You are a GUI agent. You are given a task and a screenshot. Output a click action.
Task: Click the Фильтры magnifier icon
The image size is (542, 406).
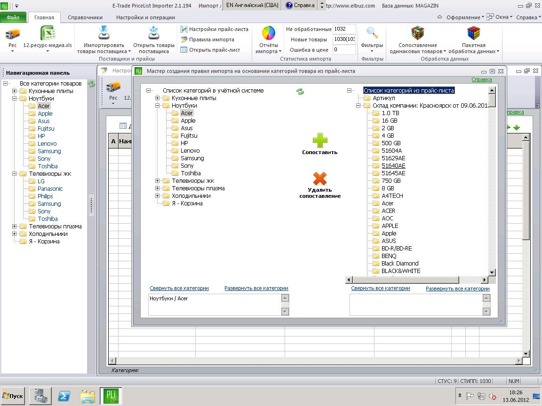tap(372, 33)
